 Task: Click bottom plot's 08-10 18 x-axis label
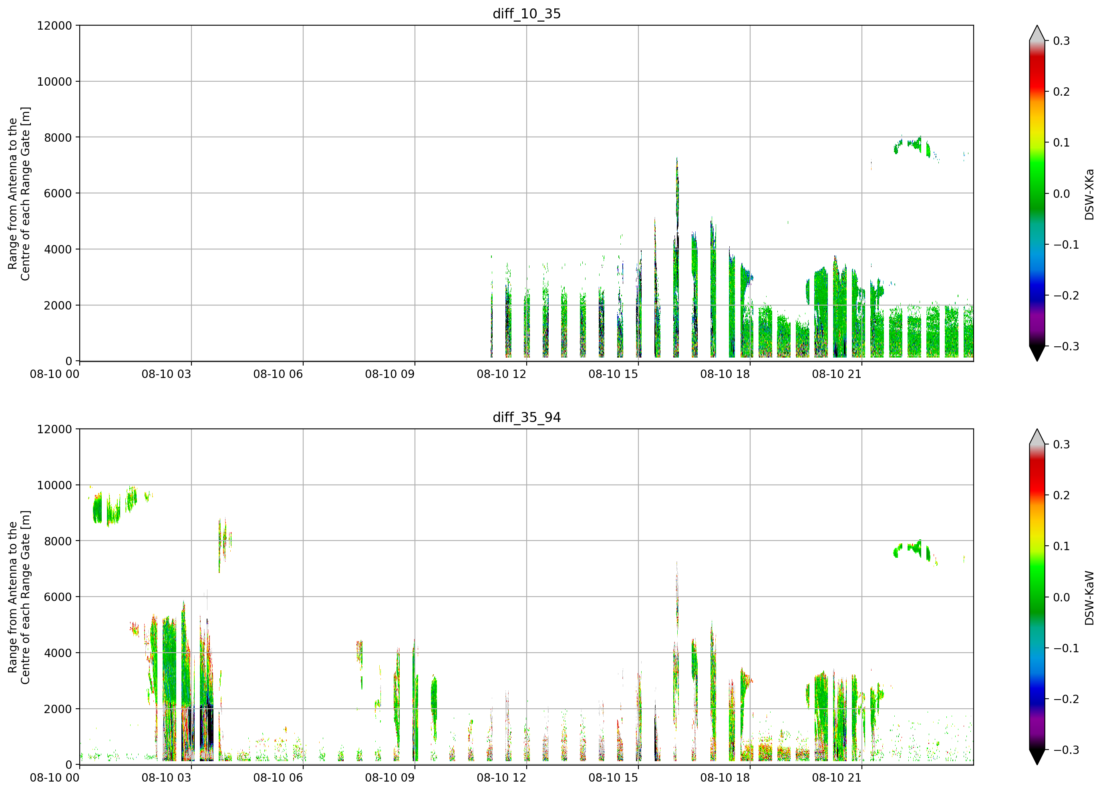[725, 778]
